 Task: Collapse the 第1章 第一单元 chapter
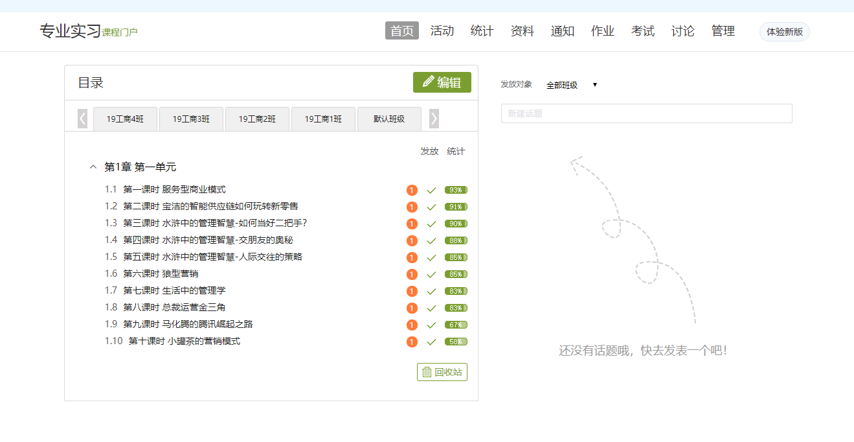93,167
